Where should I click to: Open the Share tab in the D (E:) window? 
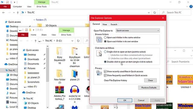[x=44, y=35]
